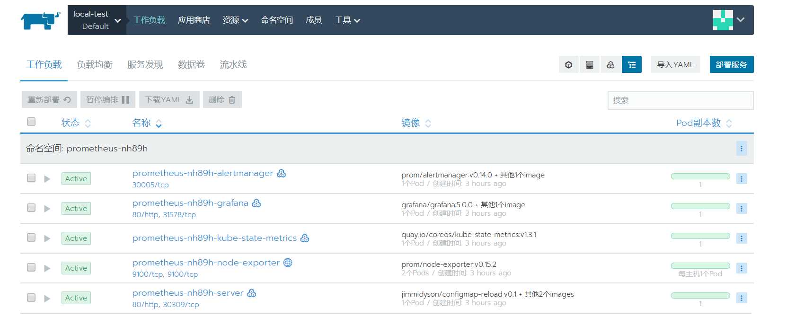The height and width of the screenshot is (335, 804).
Task: Open actions menu for the alertmanager row
Action: pyautogui.click(x=742, y=179)
